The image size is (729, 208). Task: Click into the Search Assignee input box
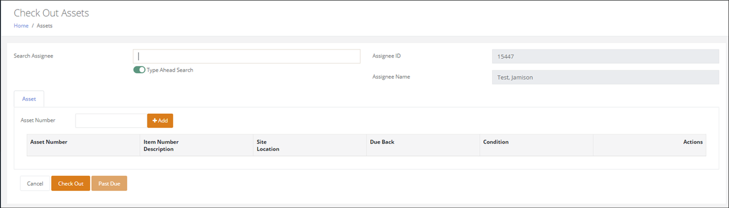tap(247, 56)
